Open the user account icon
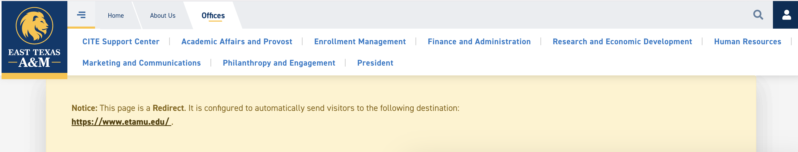This screenshot has width=798, height=152. point(786,15)
